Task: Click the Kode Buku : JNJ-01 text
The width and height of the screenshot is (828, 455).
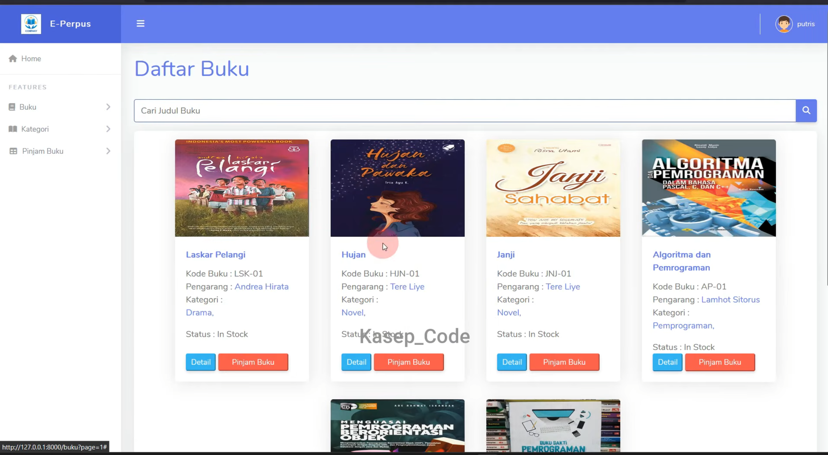Action: [534, 274]
